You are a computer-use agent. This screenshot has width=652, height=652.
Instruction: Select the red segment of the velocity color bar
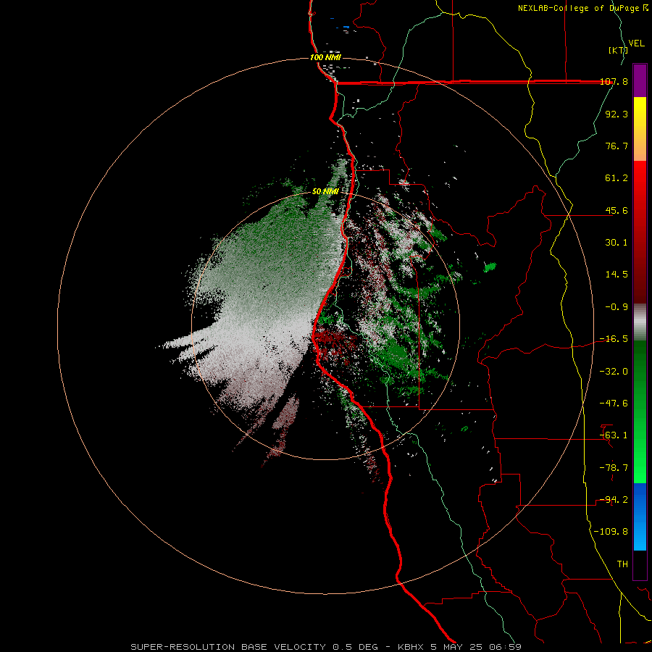point(640,232)
